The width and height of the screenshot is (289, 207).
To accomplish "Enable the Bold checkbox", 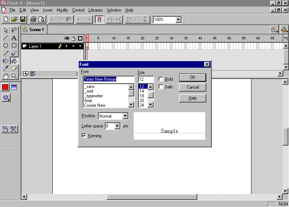I will pos(161,79).
